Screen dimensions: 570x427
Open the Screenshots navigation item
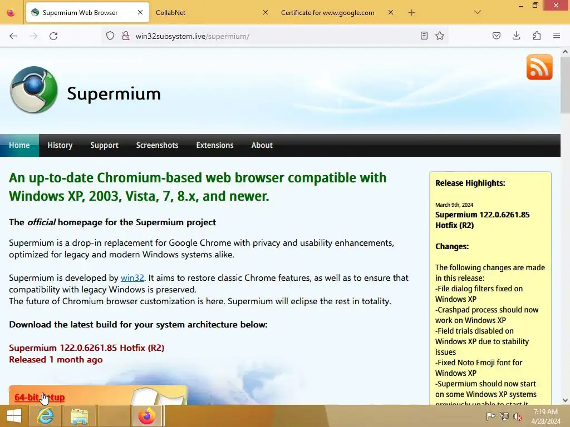pyautogui.click(x=157, y=145)
